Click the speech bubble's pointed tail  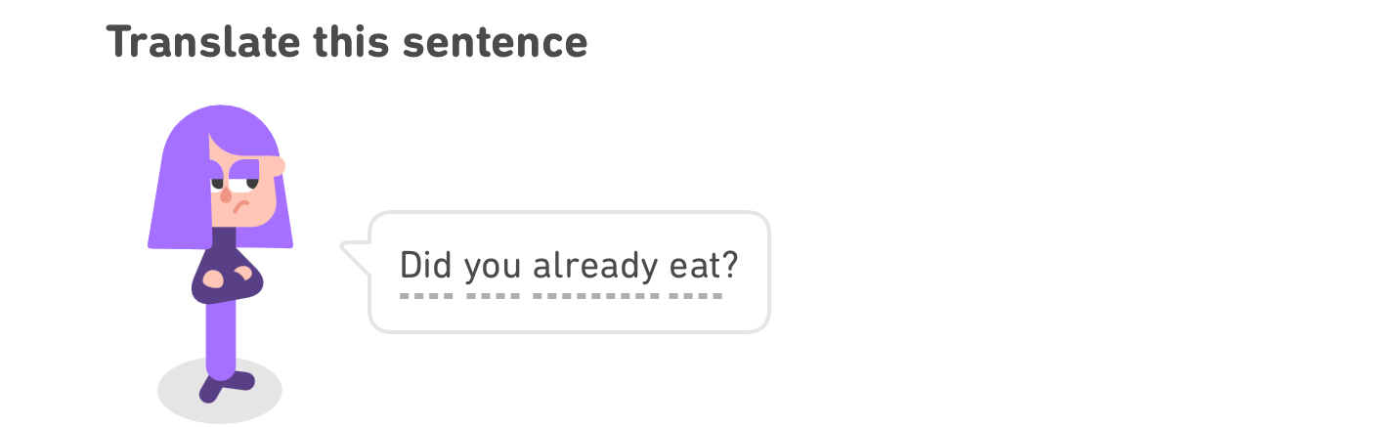click(x=352, y=250)
